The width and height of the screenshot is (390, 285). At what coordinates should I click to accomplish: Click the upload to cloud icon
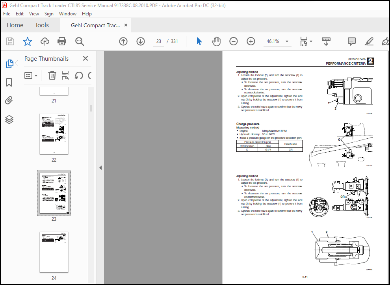click(x=45, y=41)
